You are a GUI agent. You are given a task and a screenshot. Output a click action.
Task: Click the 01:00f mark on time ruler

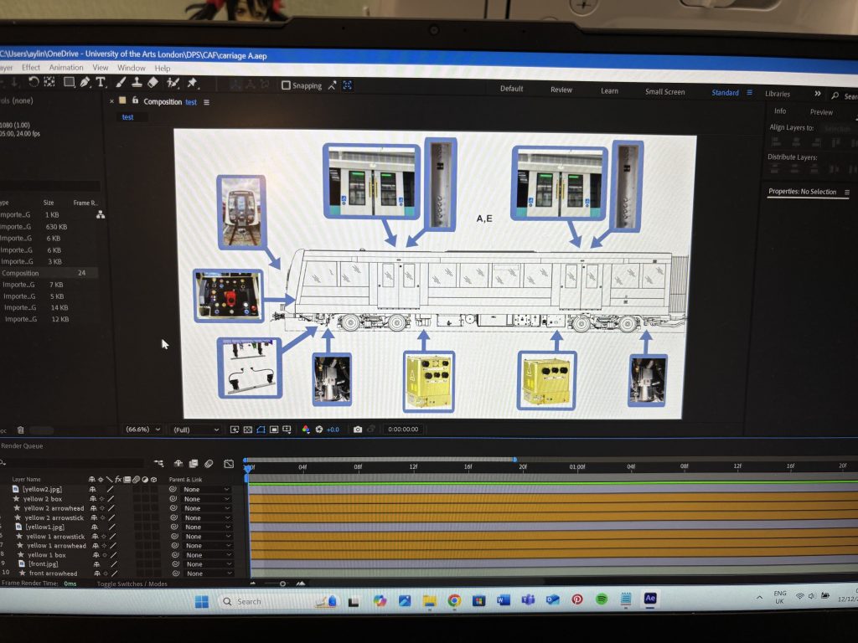click(x=577, y=467)
